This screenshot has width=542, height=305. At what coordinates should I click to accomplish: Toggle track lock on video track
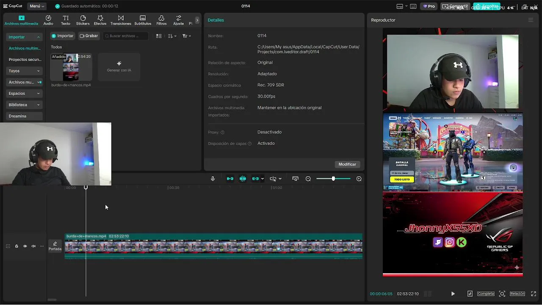tap(17, 246)
